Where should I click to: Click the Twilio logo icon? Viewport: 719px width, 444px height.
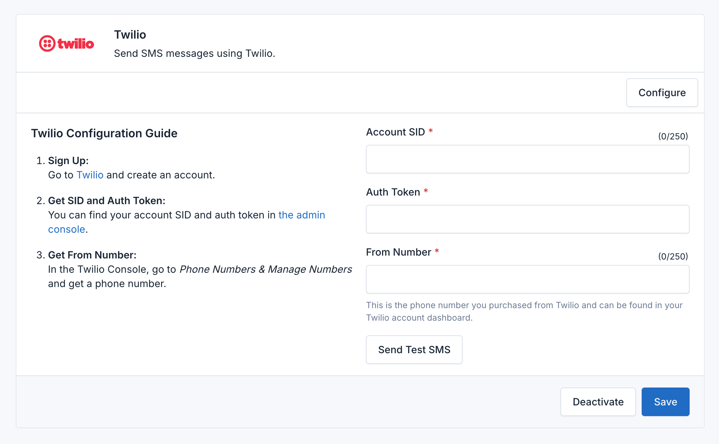(67, 44)
